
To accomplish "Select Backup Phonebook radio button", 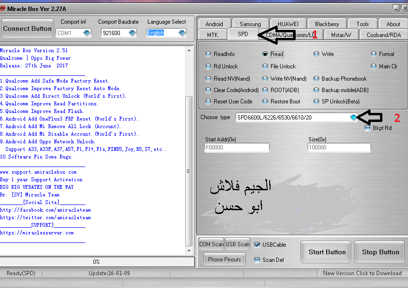I will click(316, 79).
